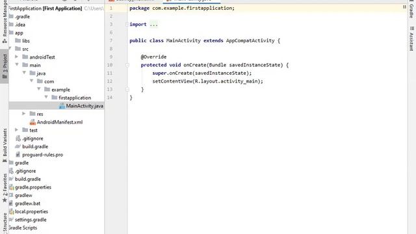The width and height of the screenshot is (416, 234).
Task: Expand the androidTest folder arrow
Action: 16,57
